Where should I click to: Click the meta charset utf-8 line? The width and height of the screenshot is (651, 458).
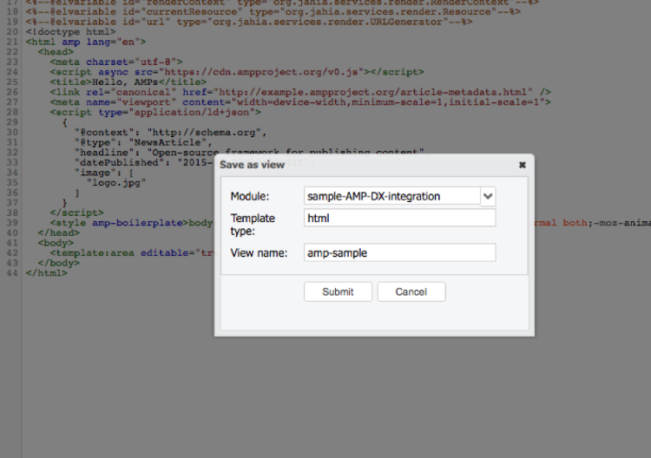tap(116, 62)
